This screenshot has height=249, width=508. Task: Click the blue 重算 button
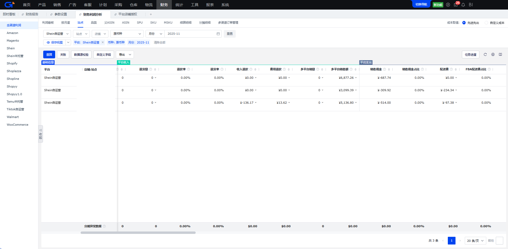coord(49,54)
